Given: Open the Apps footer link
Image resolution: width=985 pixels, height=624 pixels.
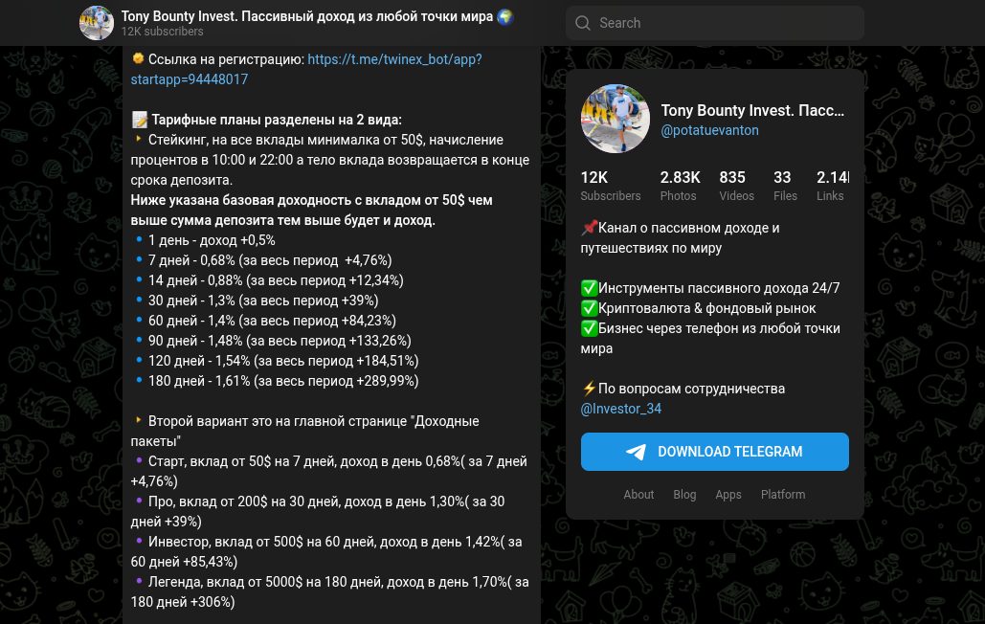Looking at the screenshot, I should (728, 495).
